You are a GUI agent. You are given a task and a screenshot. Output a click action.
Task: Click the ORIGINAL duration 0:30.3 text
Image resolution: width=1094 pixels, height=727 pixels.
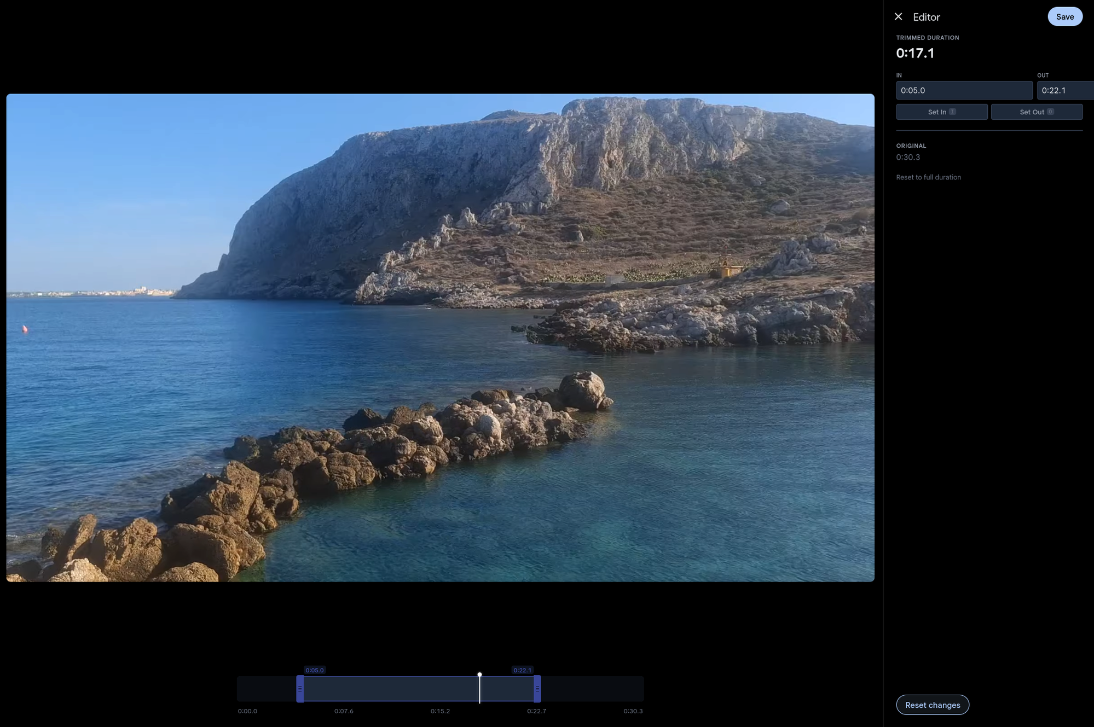tap(907, 157)
